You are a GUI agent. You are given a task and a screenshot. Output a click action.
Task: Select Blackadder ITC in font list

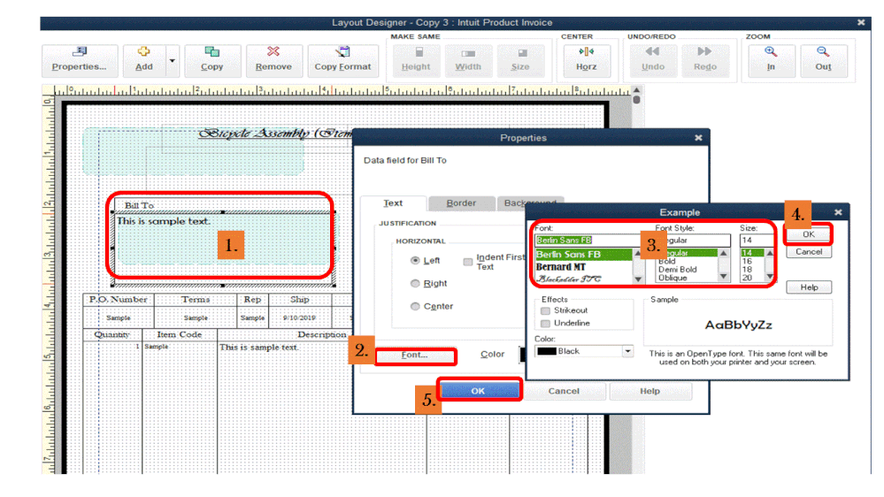point(584,279)
